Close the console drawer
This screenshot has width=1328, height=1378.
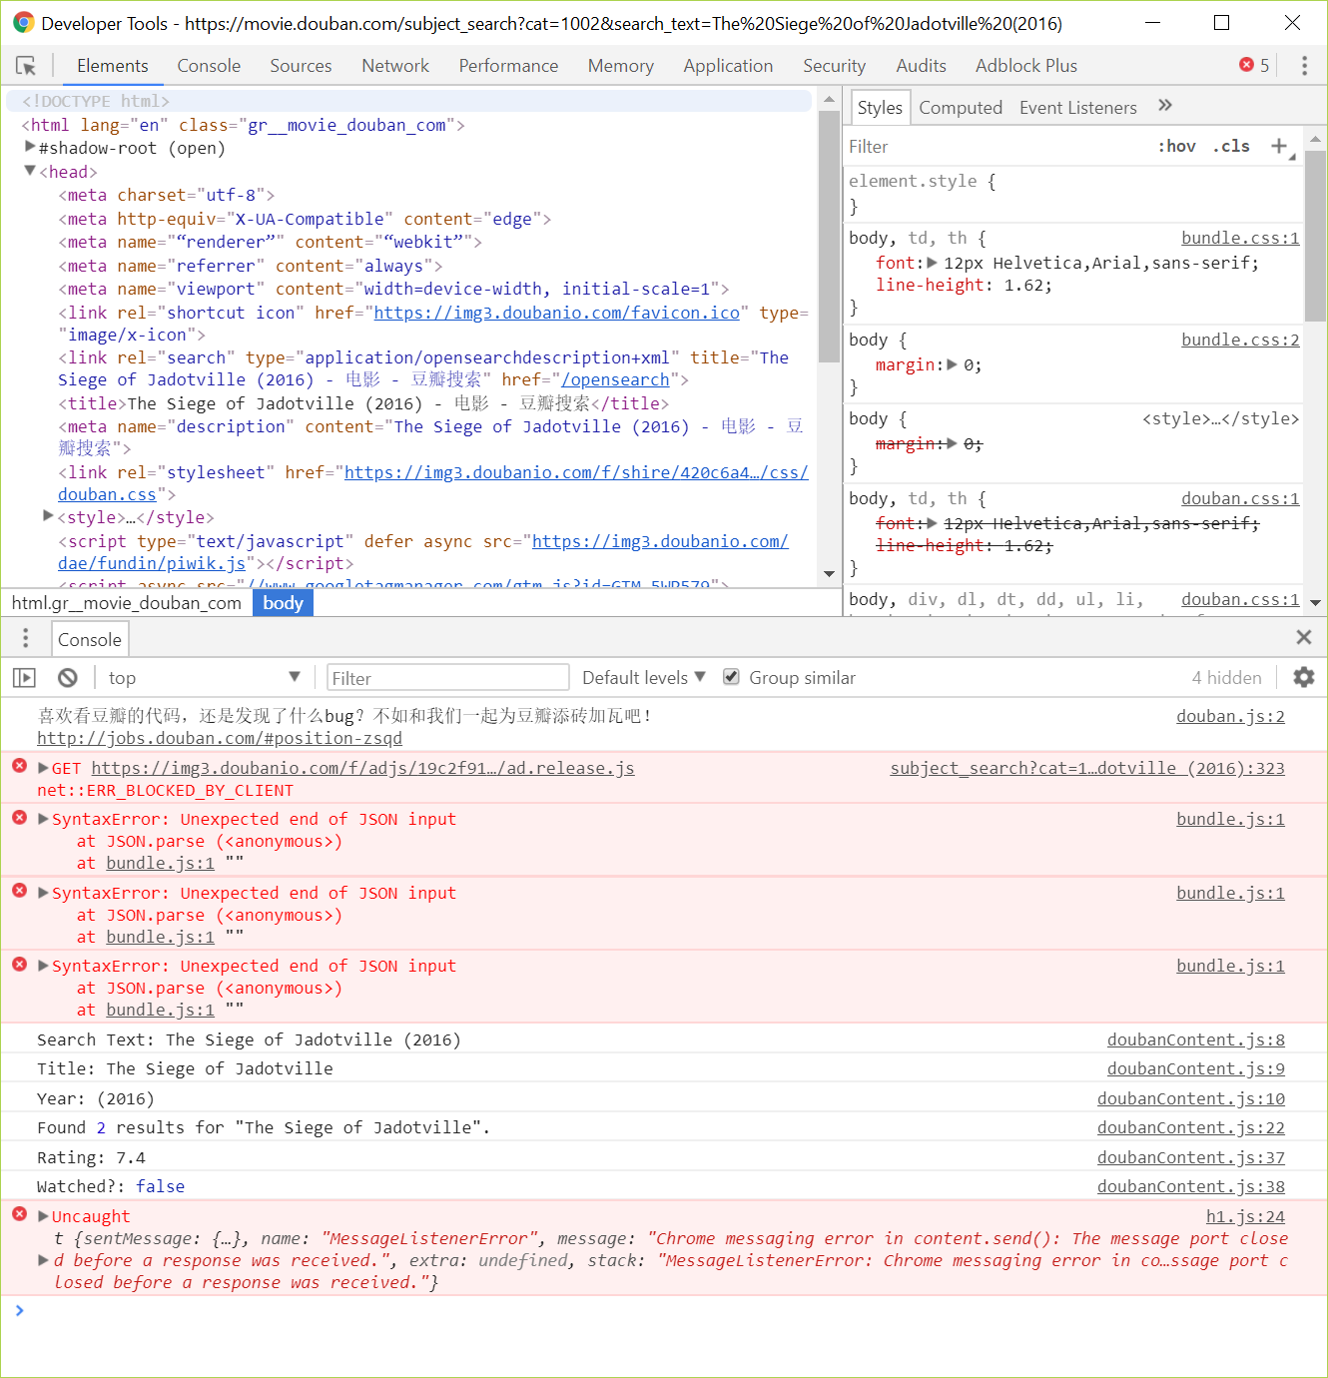point(1303,637)
